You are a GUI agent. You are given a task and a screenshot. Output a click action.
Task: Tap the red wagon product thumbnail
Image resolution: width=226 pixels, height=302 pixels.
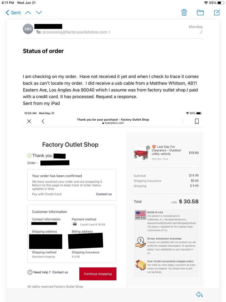(x=141, y=154)
